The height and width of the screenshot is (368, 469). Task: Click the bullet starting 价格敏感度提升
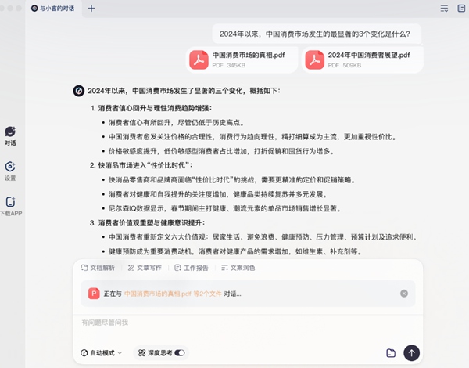[x=221, y=151]
